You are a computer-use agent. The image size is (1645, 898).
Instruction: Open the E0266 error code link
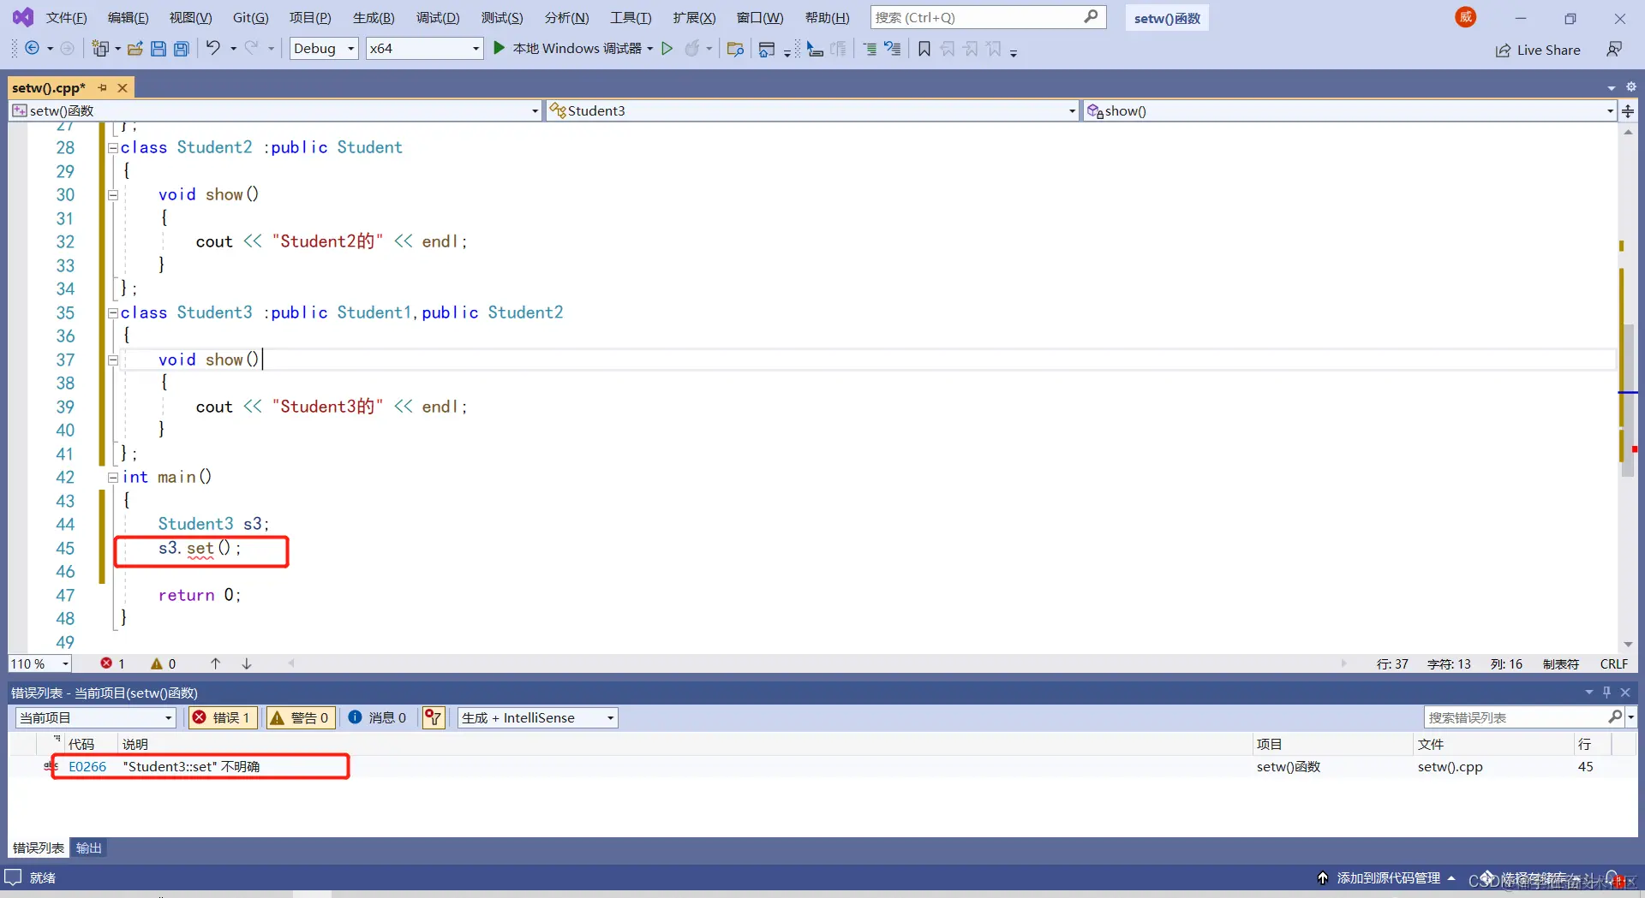pyautogui.click(x=87, y=766)
